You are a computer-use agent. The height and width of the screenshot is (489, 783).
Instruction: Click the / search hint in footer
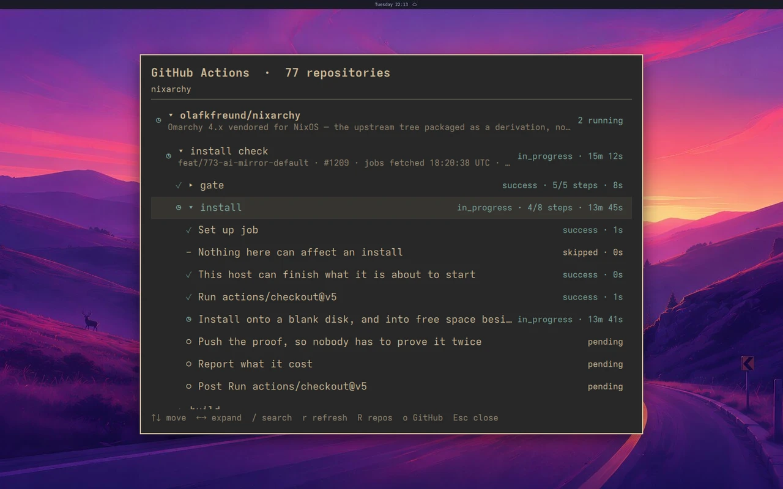pos(272,418)
